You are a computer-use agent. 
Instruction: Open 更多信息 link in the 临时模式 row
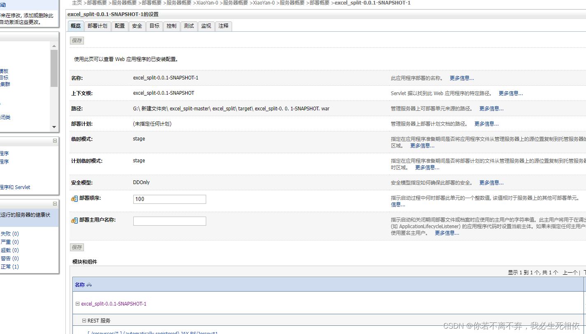pos(422,145)
